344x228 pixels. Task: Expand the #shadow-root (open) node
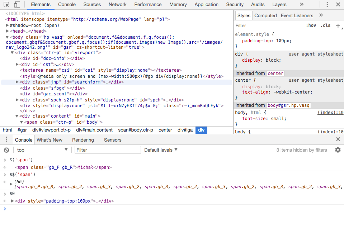click(7, 25)
